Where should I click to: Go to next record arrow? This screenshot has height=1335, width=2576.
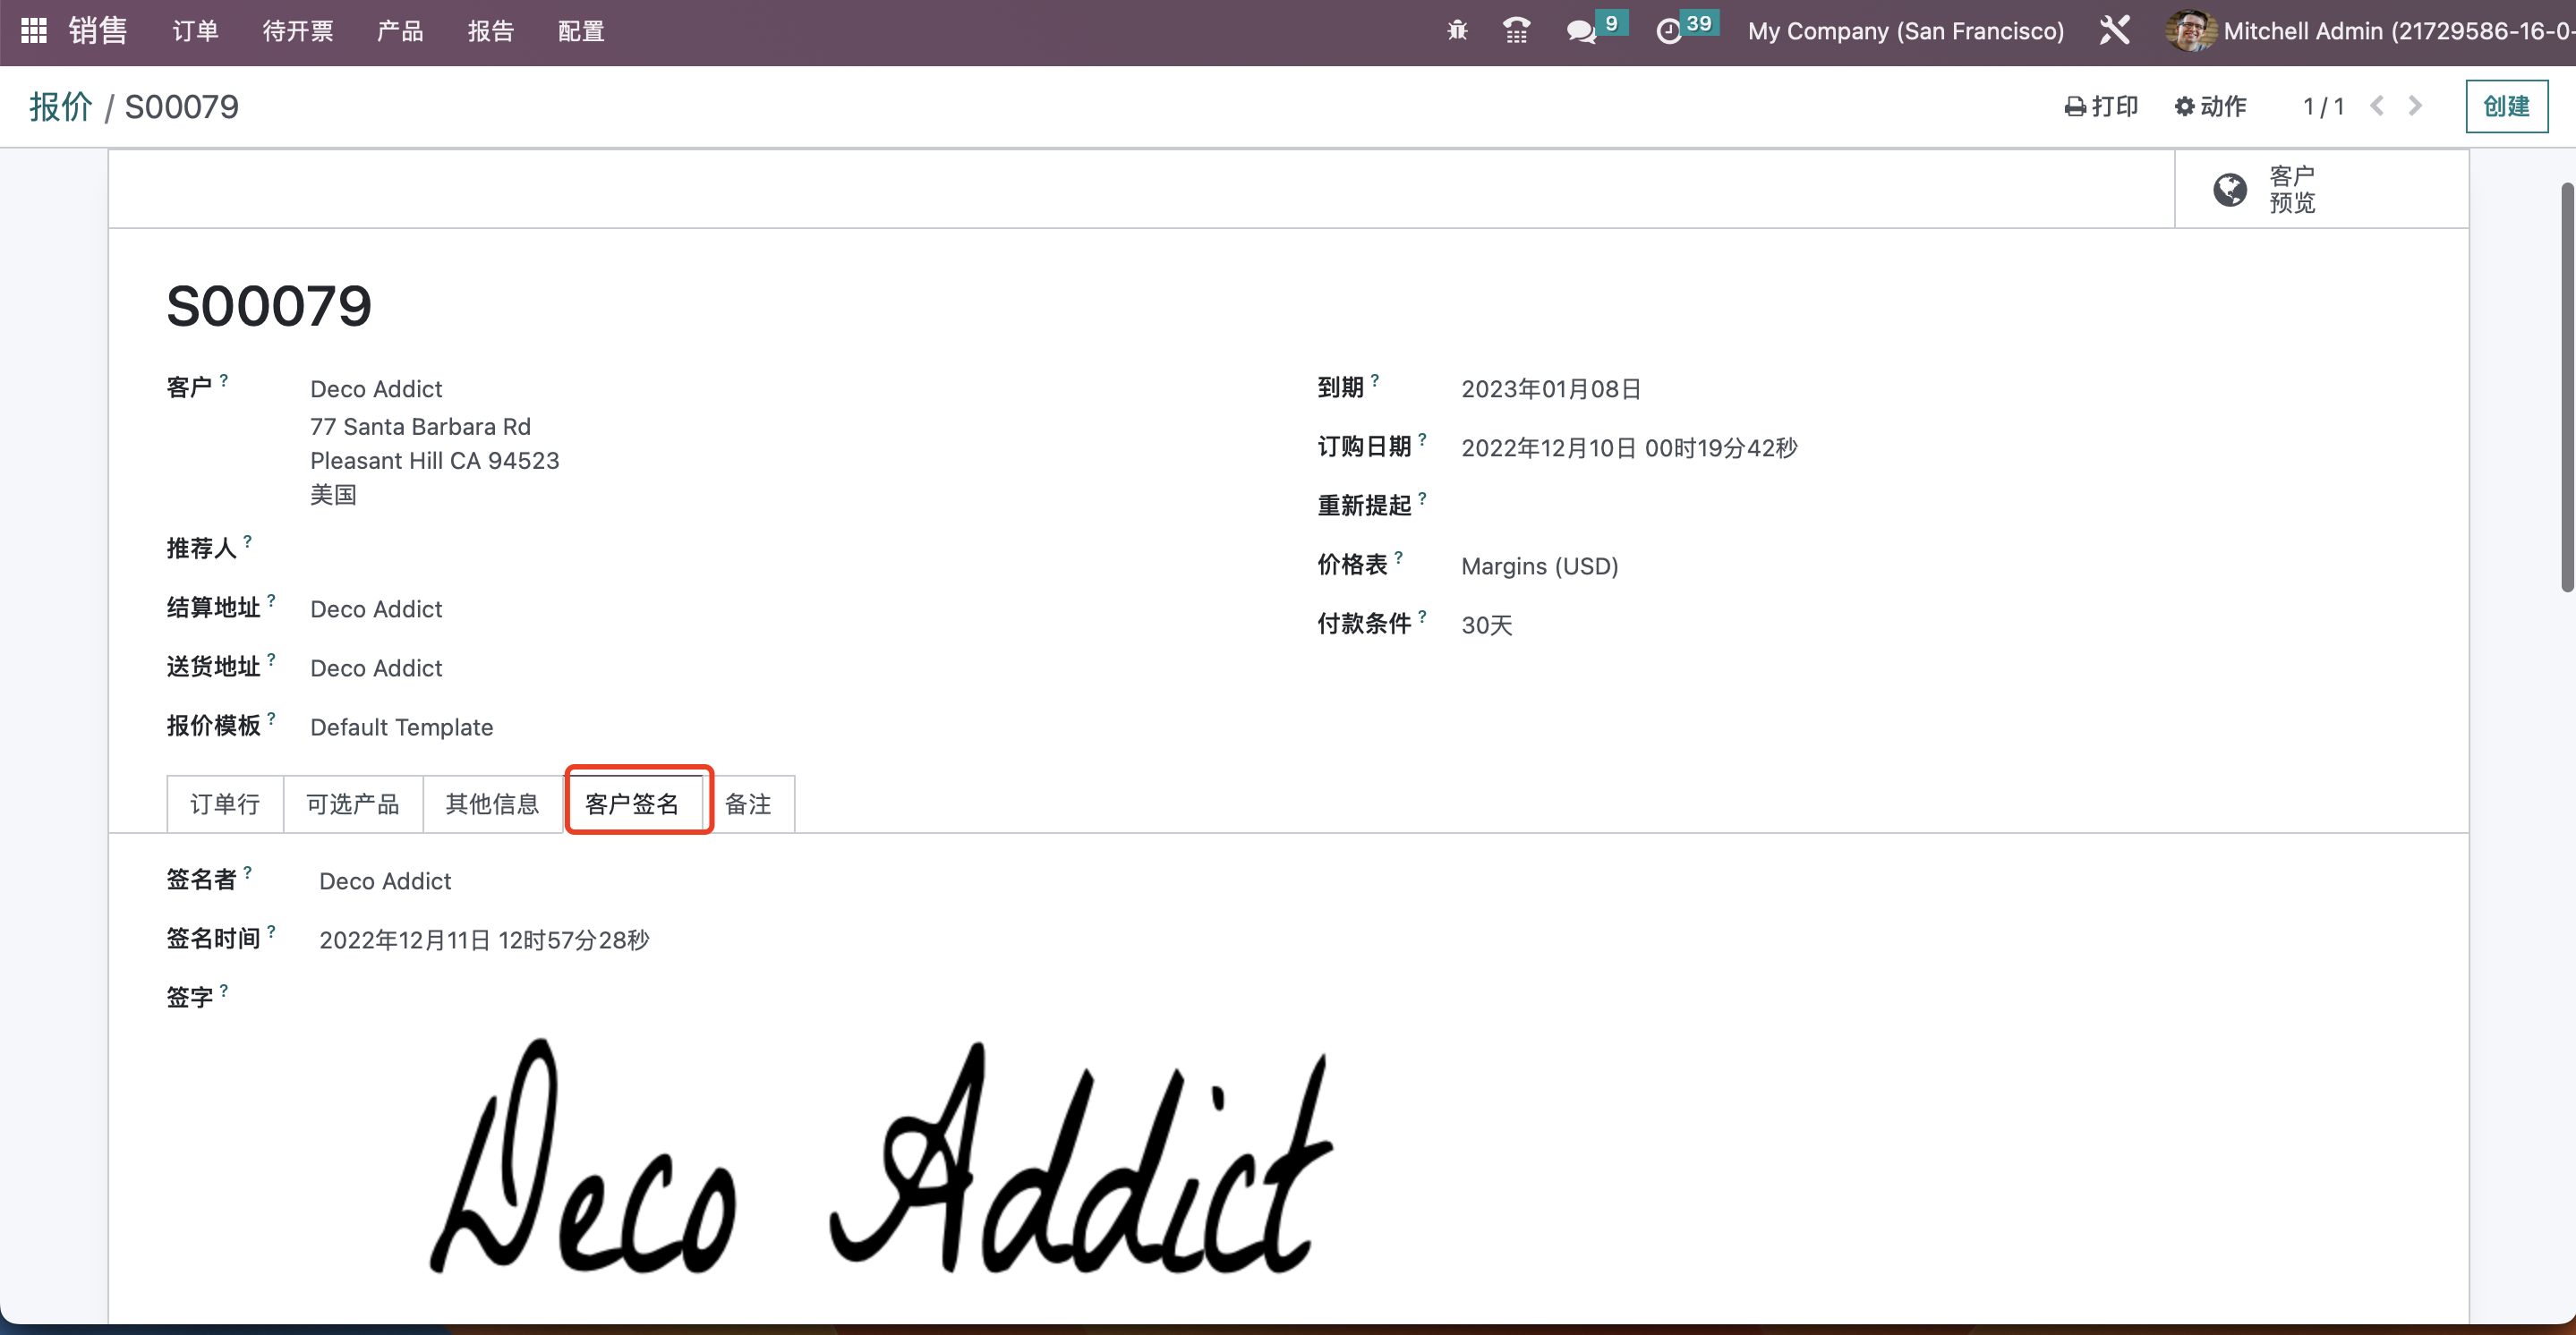2415,106
